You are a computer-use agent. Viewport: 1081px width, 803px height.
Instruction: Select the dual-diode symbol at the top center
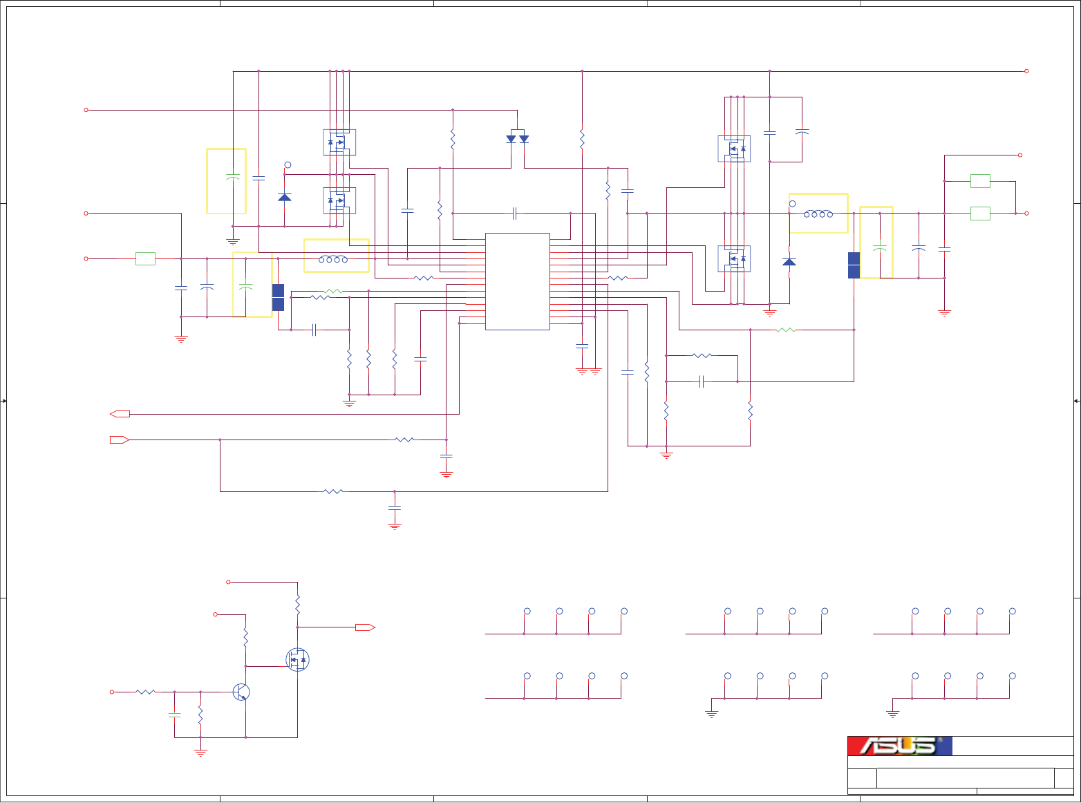point(517,136)
